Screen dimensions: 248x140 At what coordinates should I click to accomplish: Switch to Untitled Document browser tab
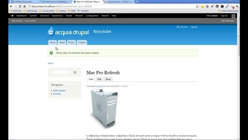click(x=25, y=2)
